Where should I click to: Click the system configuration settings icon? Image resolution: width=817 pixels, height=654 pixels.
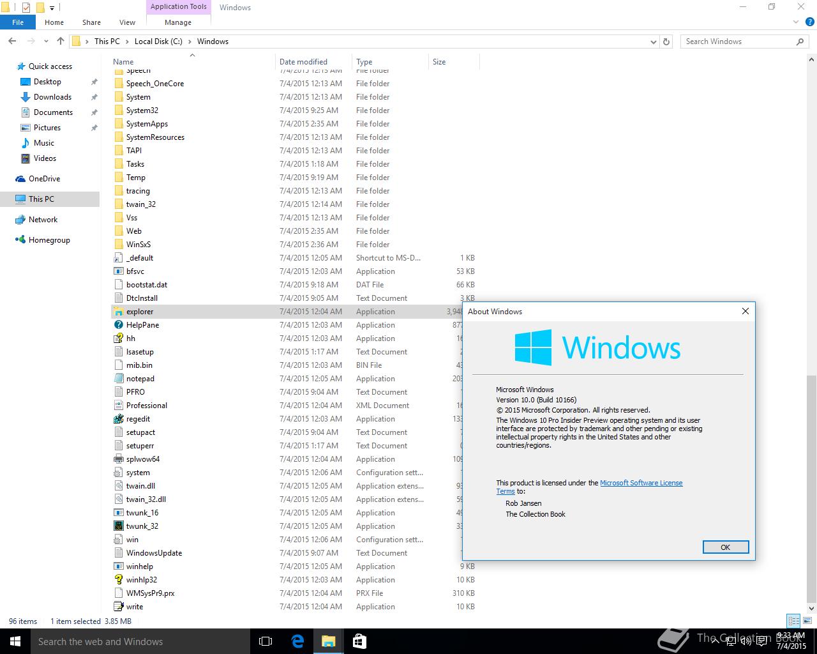(x=118, y=473)
